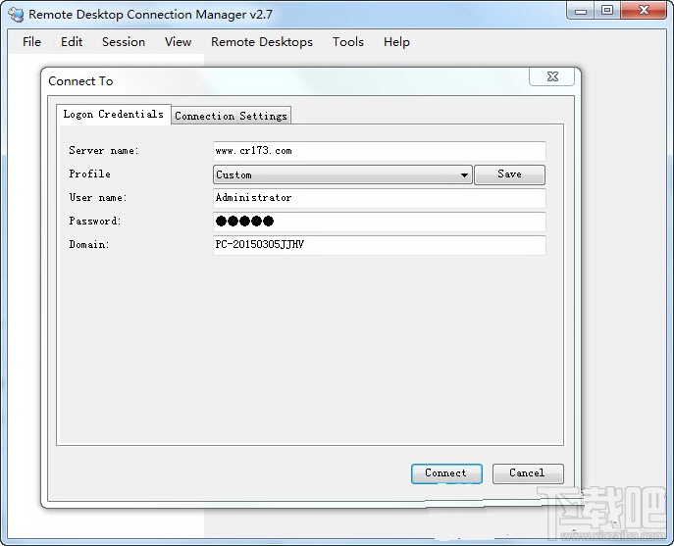Image resolution: width=674 pixels, height=546 pixels.
Task: Maximize the main application window
Action: pyautogui.click(x=607, y=11)
